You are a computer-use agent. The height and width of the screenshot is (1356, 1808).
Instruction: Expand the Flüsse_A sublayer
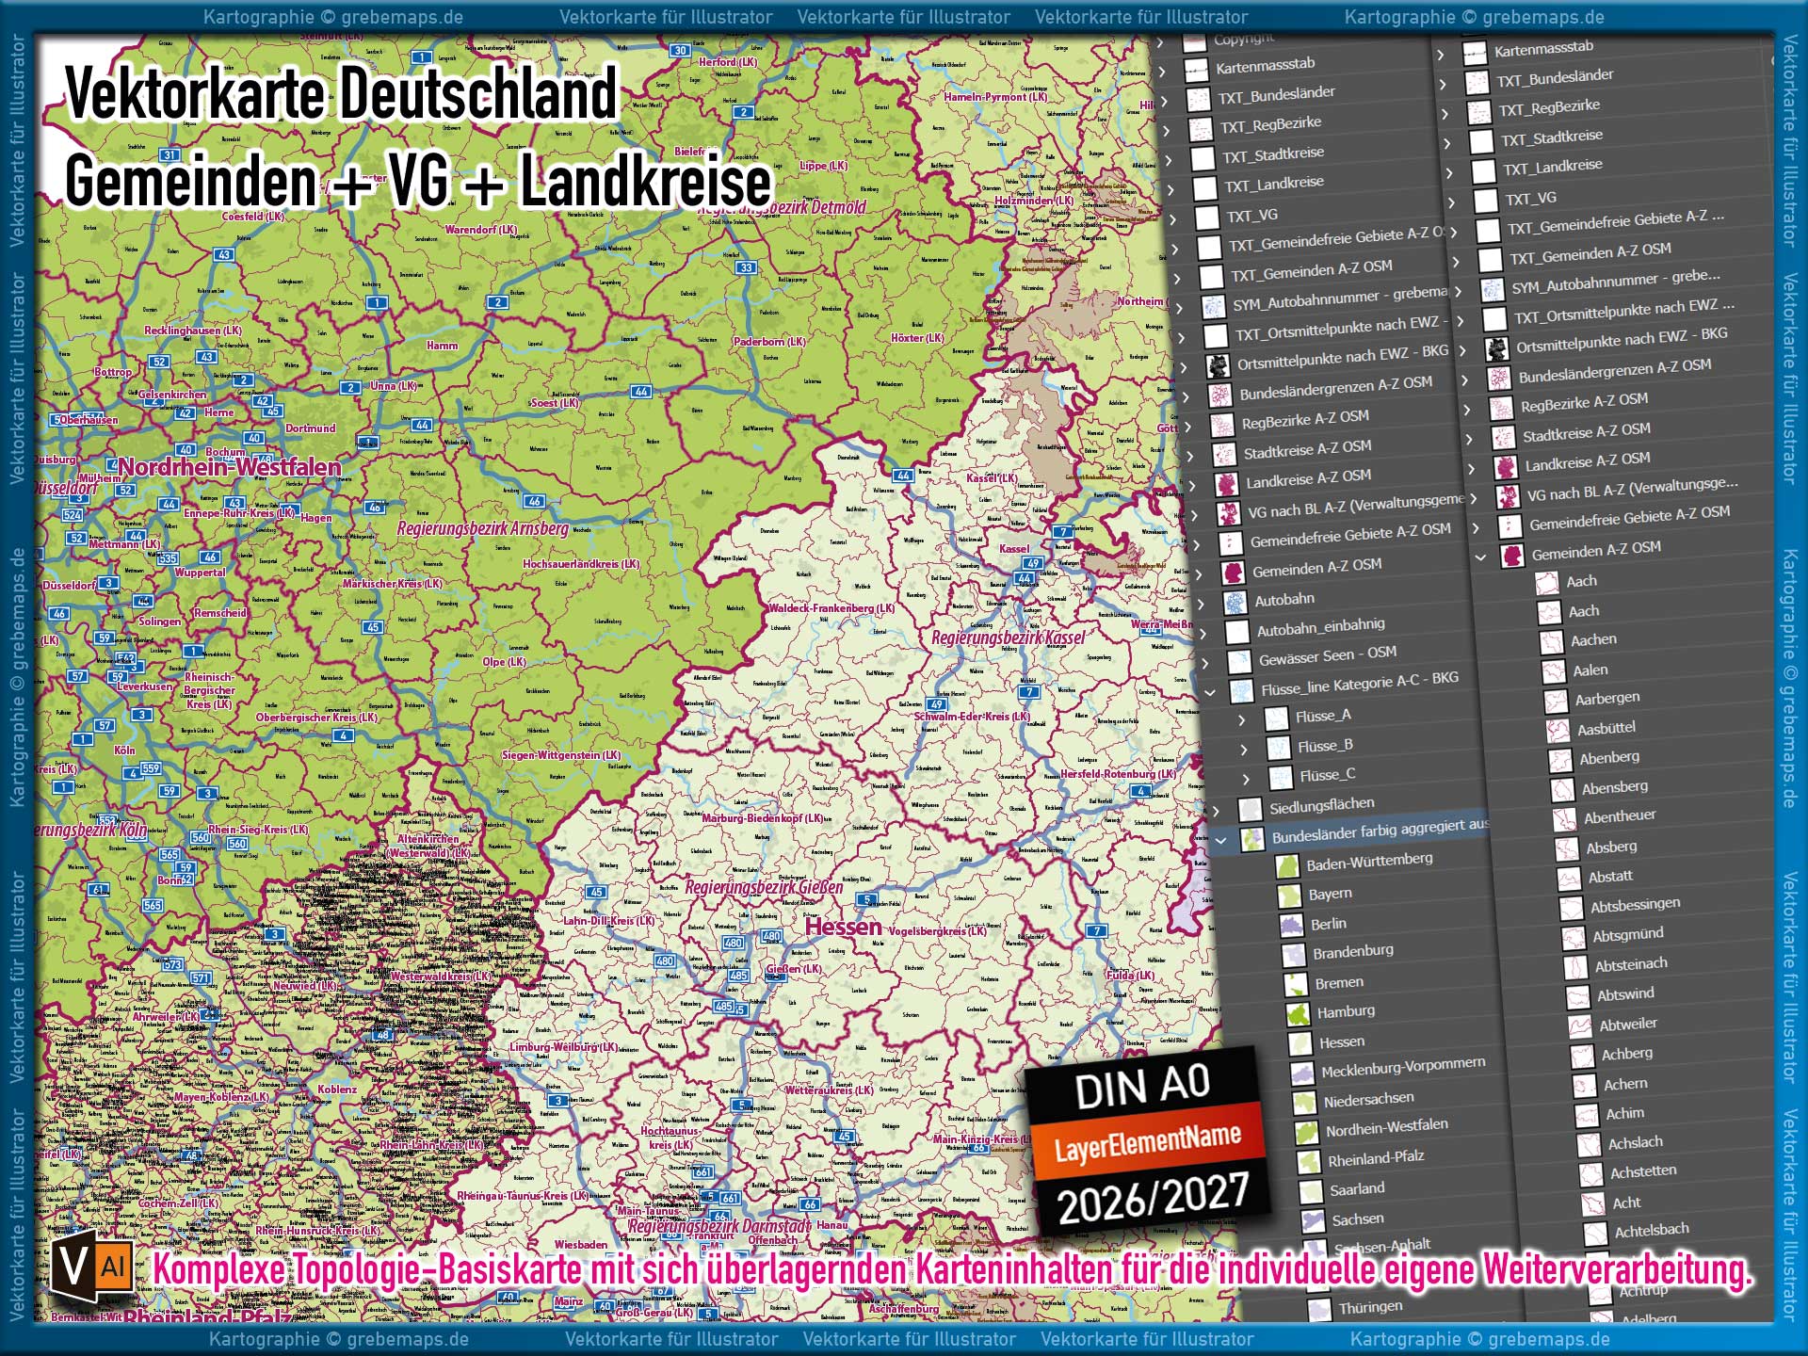tap(1241, 721)
